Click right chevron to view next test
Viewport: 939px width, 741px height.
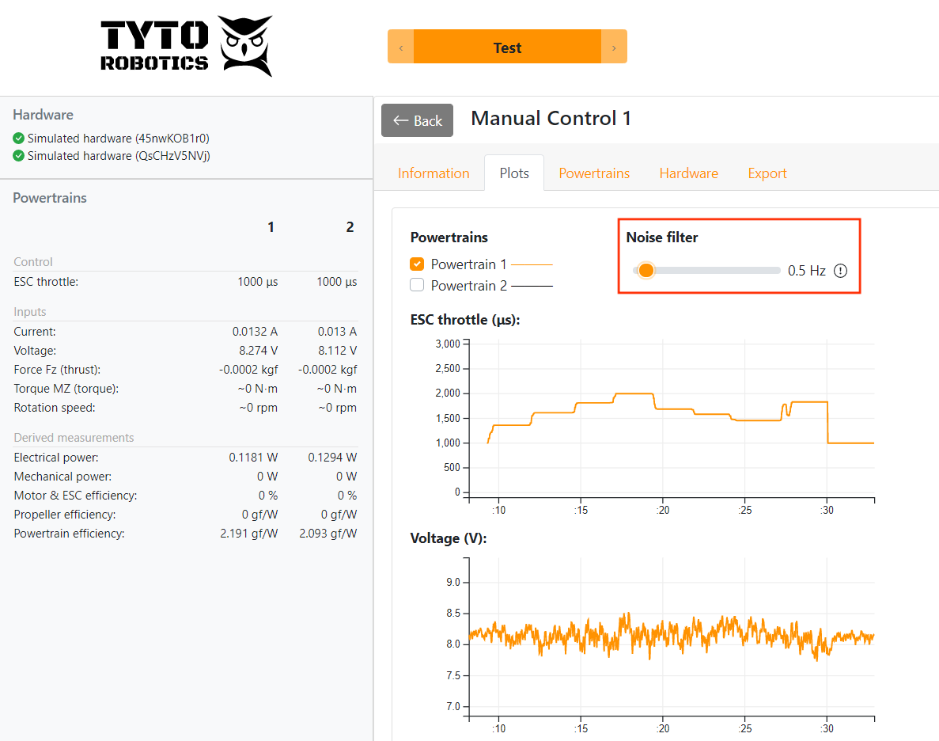615,46
